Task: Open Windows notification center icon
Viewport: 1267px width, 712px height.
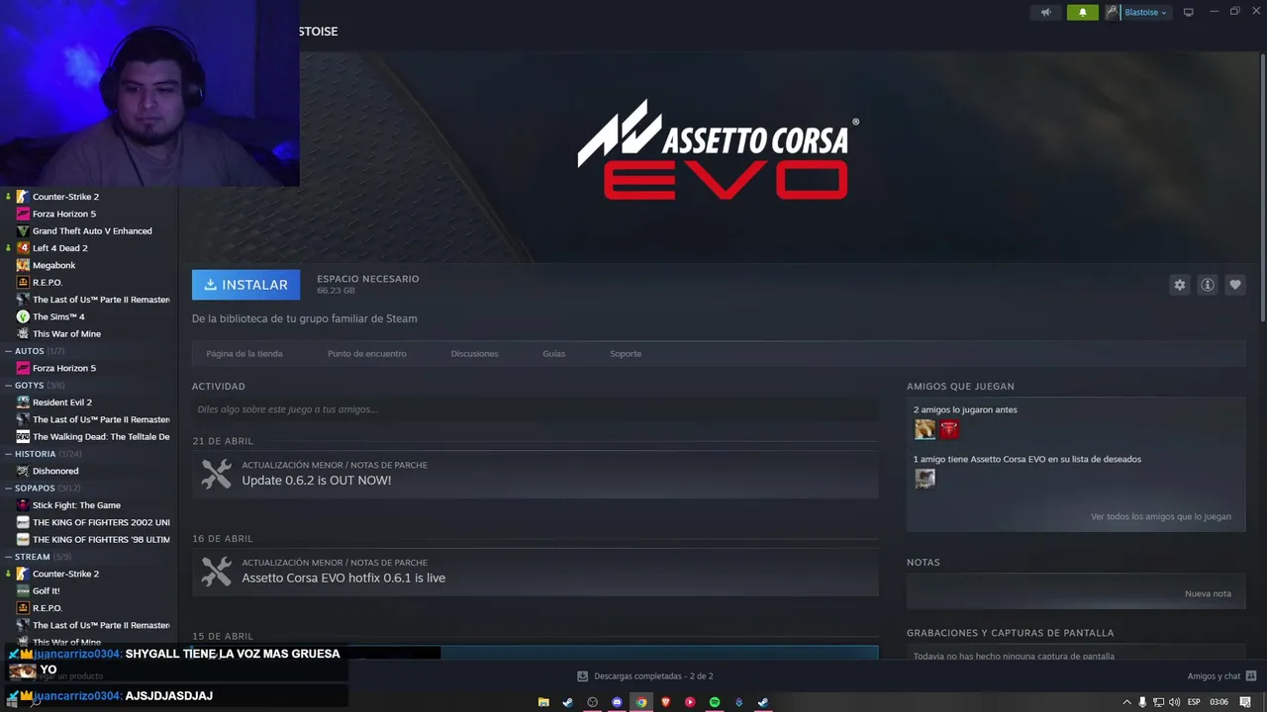Action: click(1245, 702)
